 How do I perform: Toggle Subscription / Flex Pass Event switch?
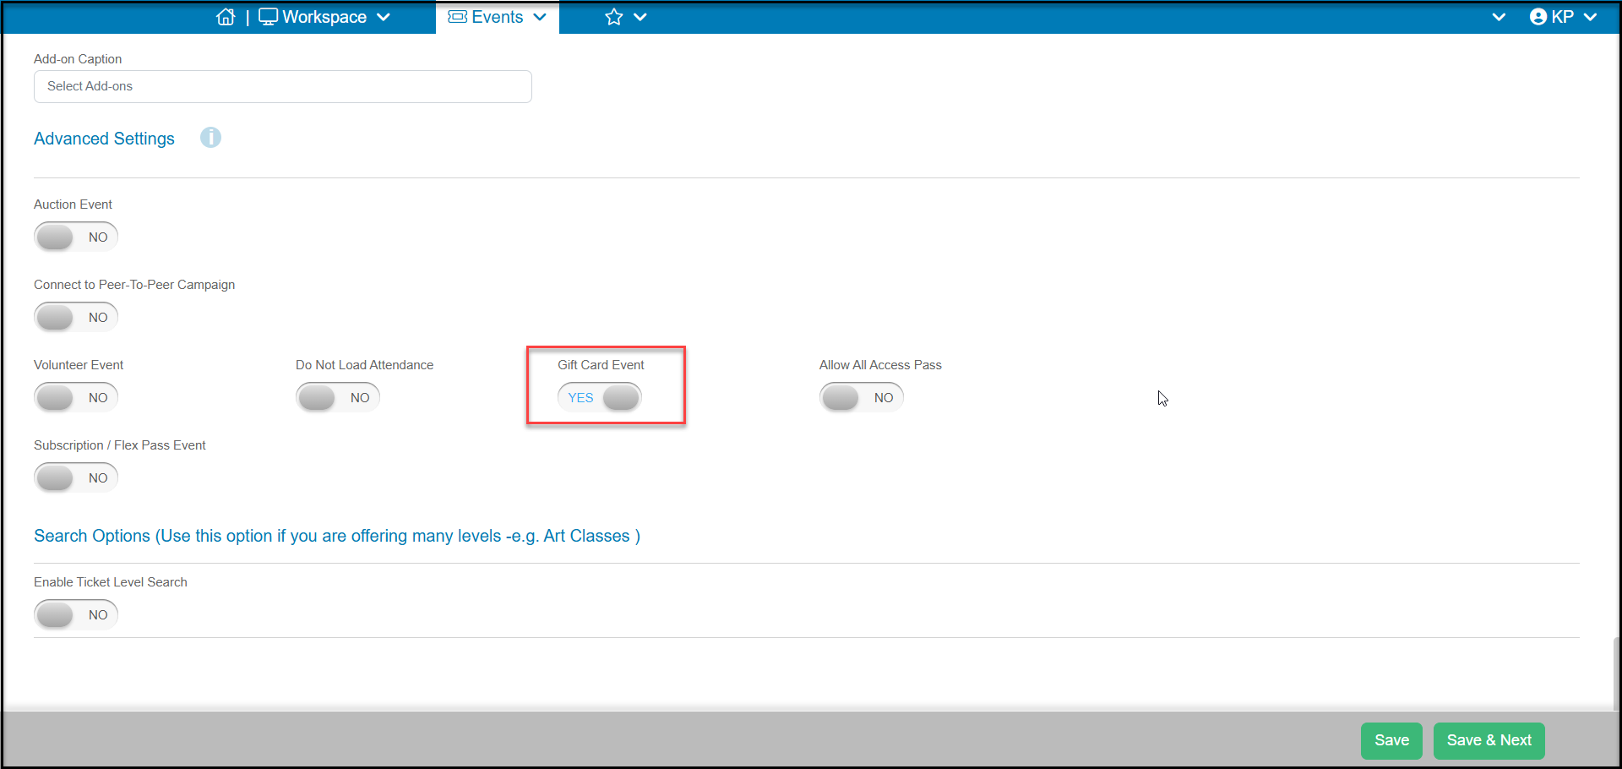(x=76, y=477)
